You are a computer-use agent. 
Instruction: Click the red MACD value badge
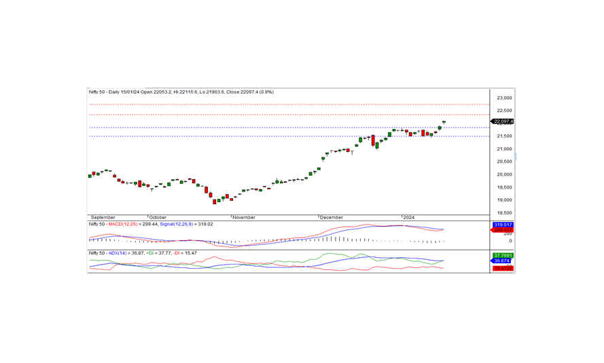click(502, 230)
